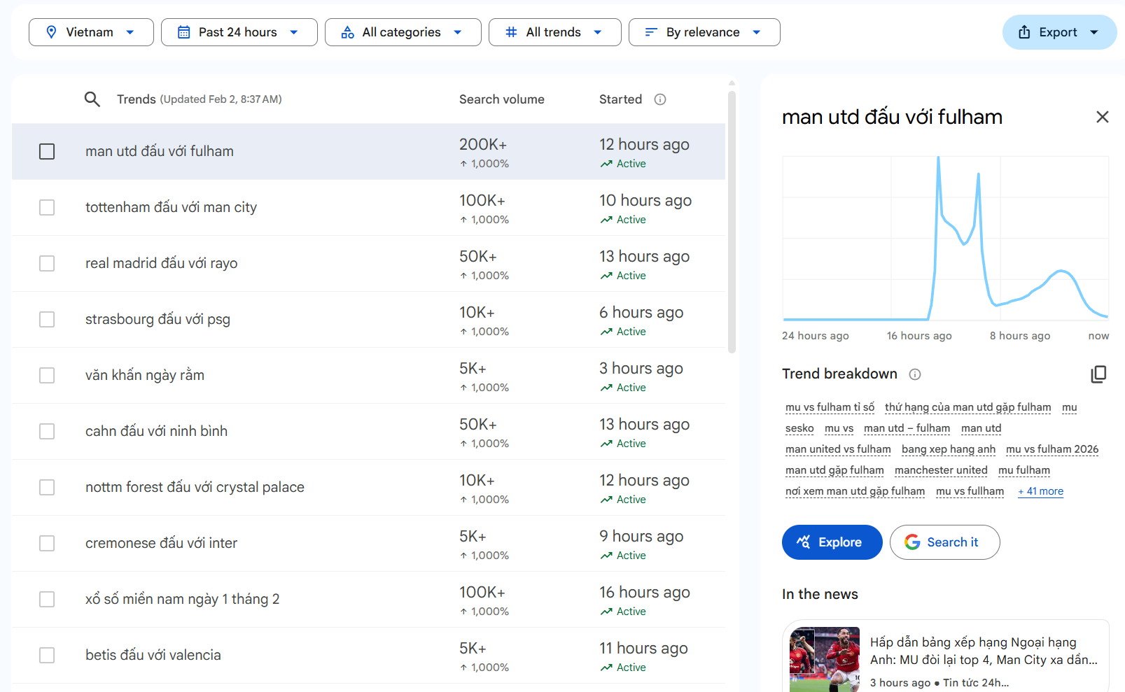Image resolution: width=1125 pixels, height=692 pixels.
Task: Expand the Past 24 hours time filter
Action: coord(239,32)
